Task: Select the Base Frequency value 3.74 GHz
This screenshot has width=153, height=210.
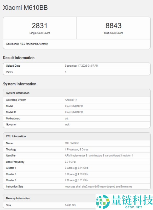Action: tap(70, 162)
